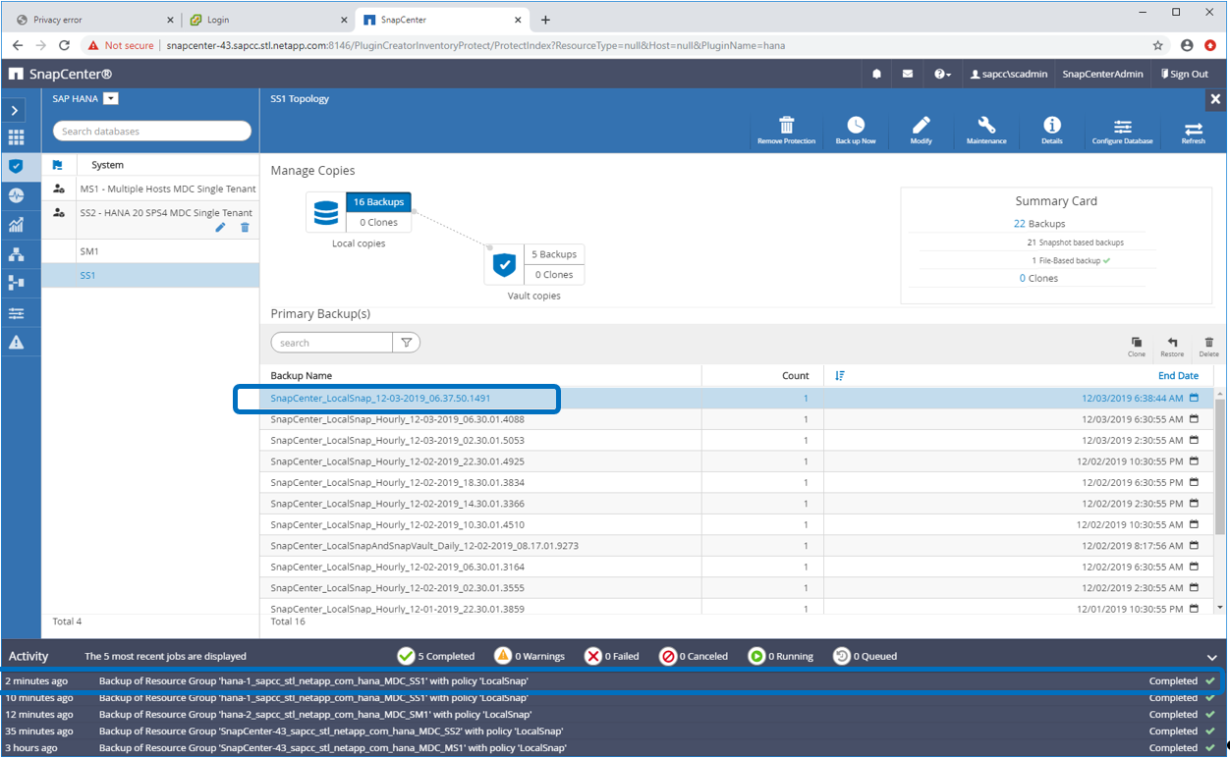Click the Search databases input field
The width and height of the screenshot is (1230, 758).
152,132
